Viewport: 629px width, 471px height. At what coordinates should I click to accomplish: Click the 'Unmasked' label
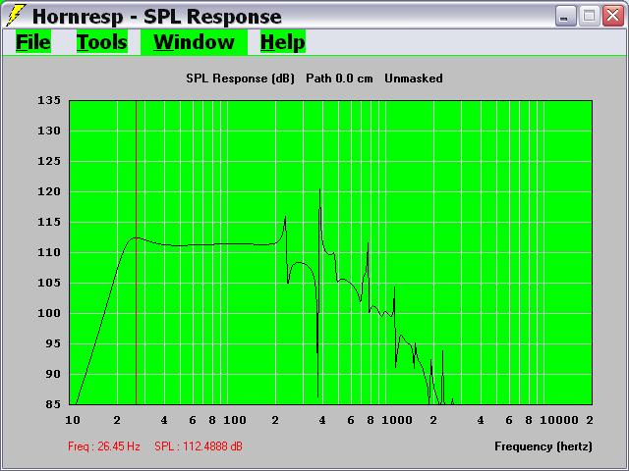tap(414, 78)
